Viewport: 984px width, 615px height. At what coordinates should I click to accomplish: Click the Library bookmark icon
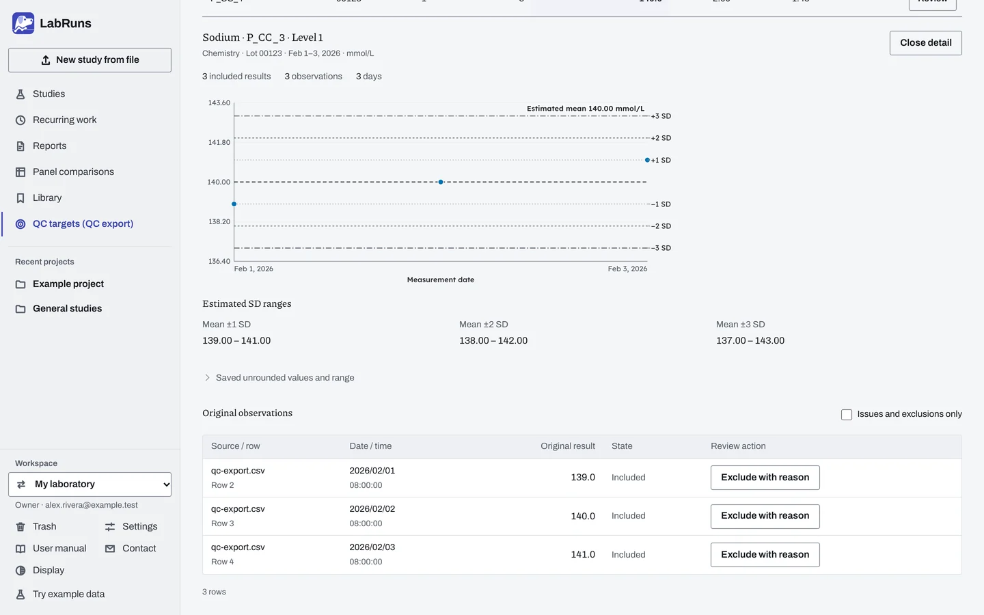click(x=20, y=198)
